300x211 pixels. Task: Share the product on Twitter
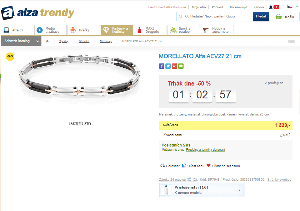[x=168, y=66]
